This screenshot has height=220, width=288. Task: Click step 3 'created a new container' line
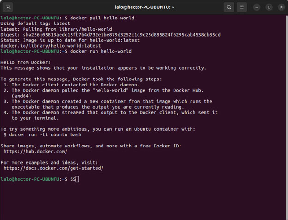[x=108, y=101]
